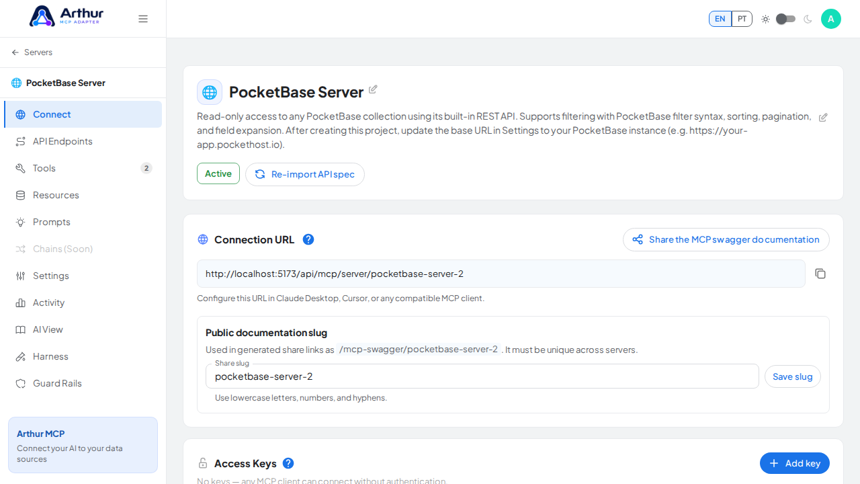The image size is (860, 484).
Task: Click the Harness hammer icon
Action: tap(21, 356)
